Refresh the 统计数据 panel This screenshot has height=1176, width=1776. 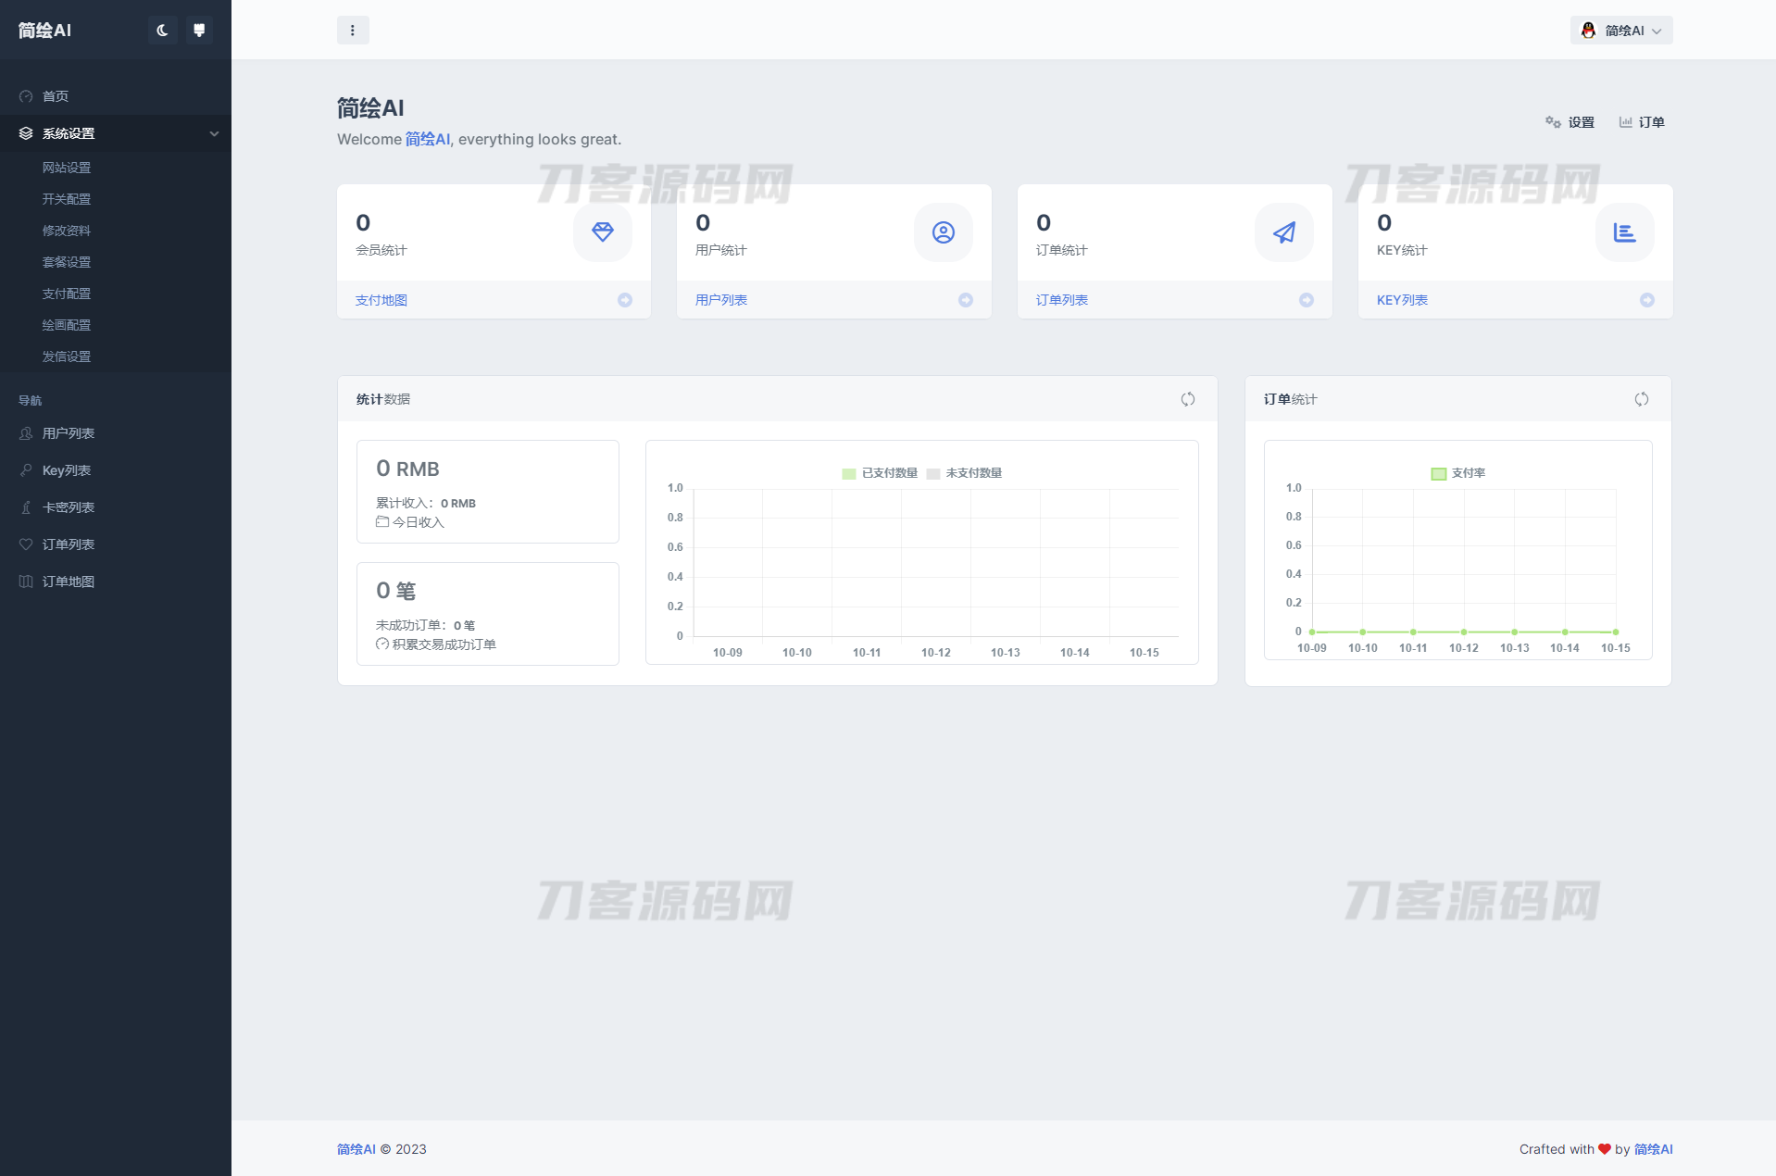[x=1187, y=399]
